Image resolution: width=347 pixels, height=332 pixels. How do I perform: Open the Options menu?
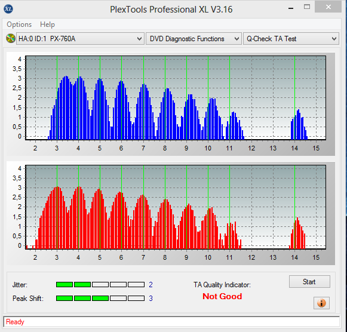coord(19,24)
